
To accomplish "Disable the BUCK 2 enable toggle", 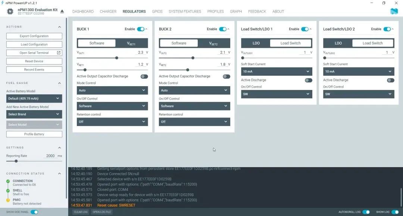I will pos(223,29).
